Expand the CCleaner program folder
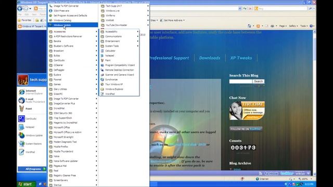Image resolution: width=333 pixels, height=187 pixels. coord(73,65)
